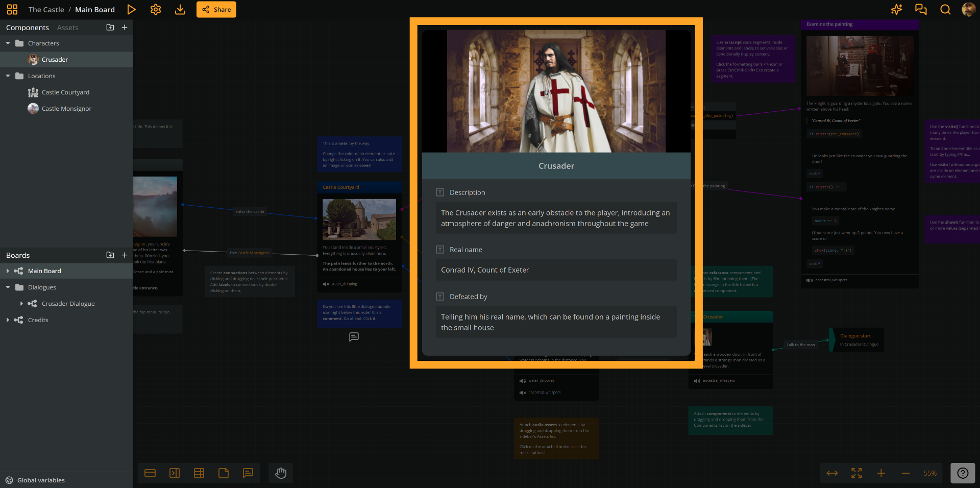Select the new comment tool
The image size is (980, 488).
[x=248, y=473]
